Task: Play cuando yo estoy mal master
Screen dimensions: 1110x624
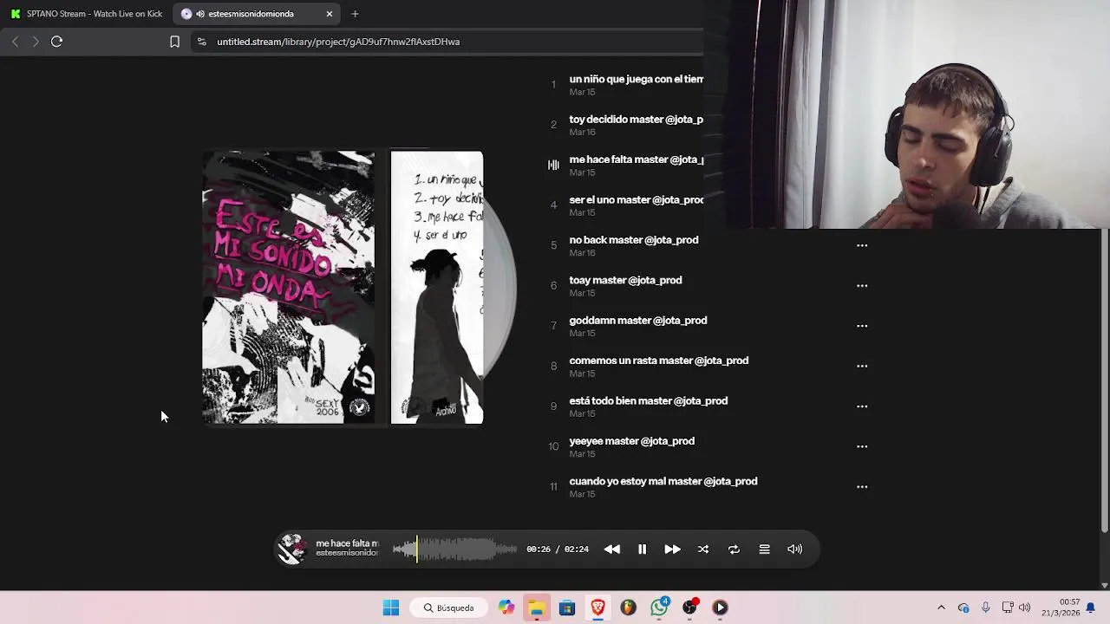Action: pyautogui.click(x=663, y=482)
